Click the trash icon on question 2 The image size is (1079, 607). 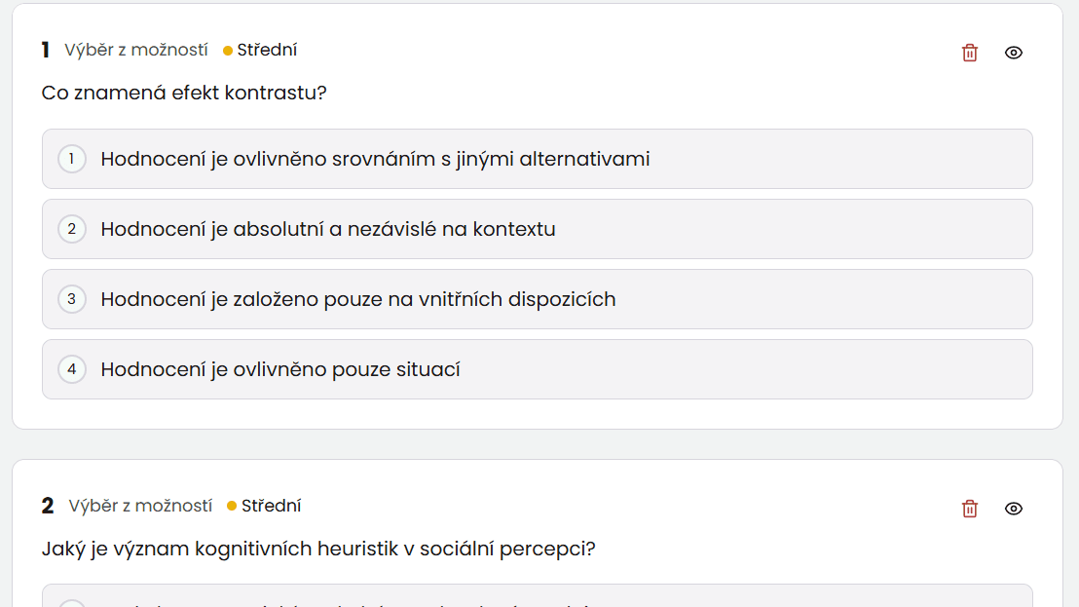[969, 508]
